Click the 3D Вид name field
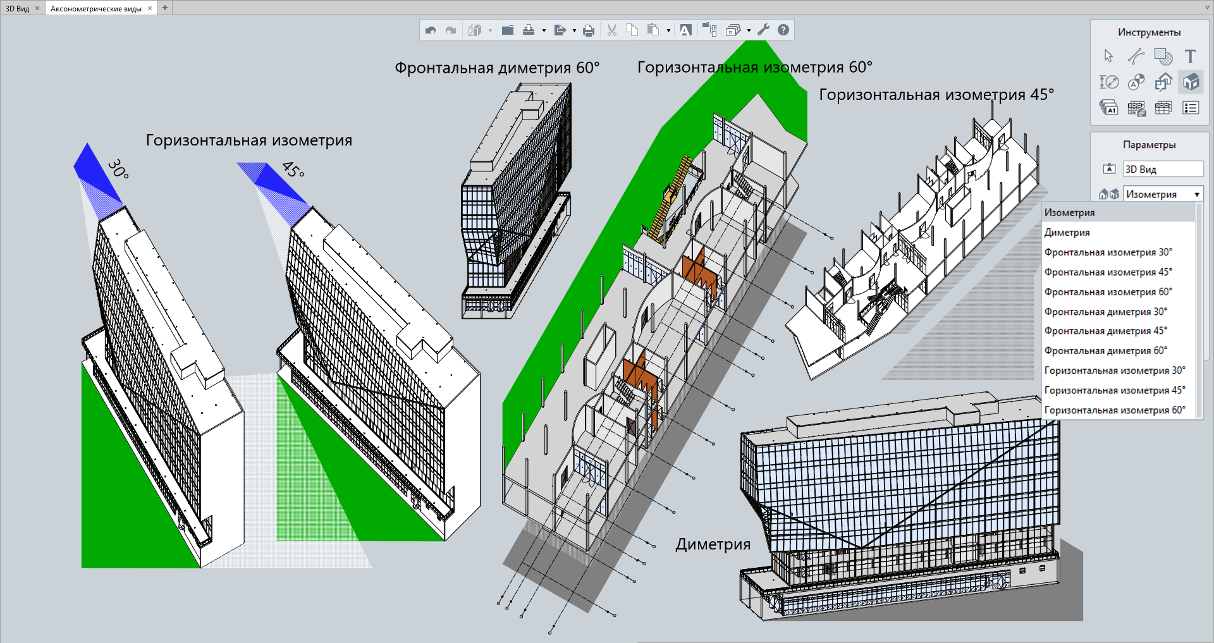This screenshot has width=1214, height=643. 1162,169
